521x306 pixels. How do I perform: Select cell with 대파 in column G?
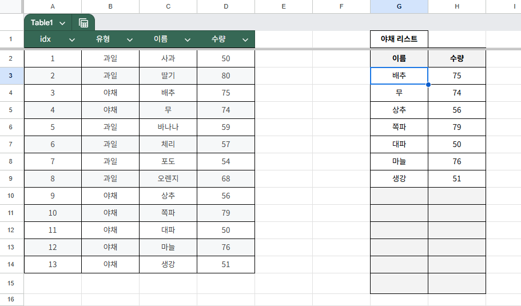pyautogui.click(x=399, y=145)
